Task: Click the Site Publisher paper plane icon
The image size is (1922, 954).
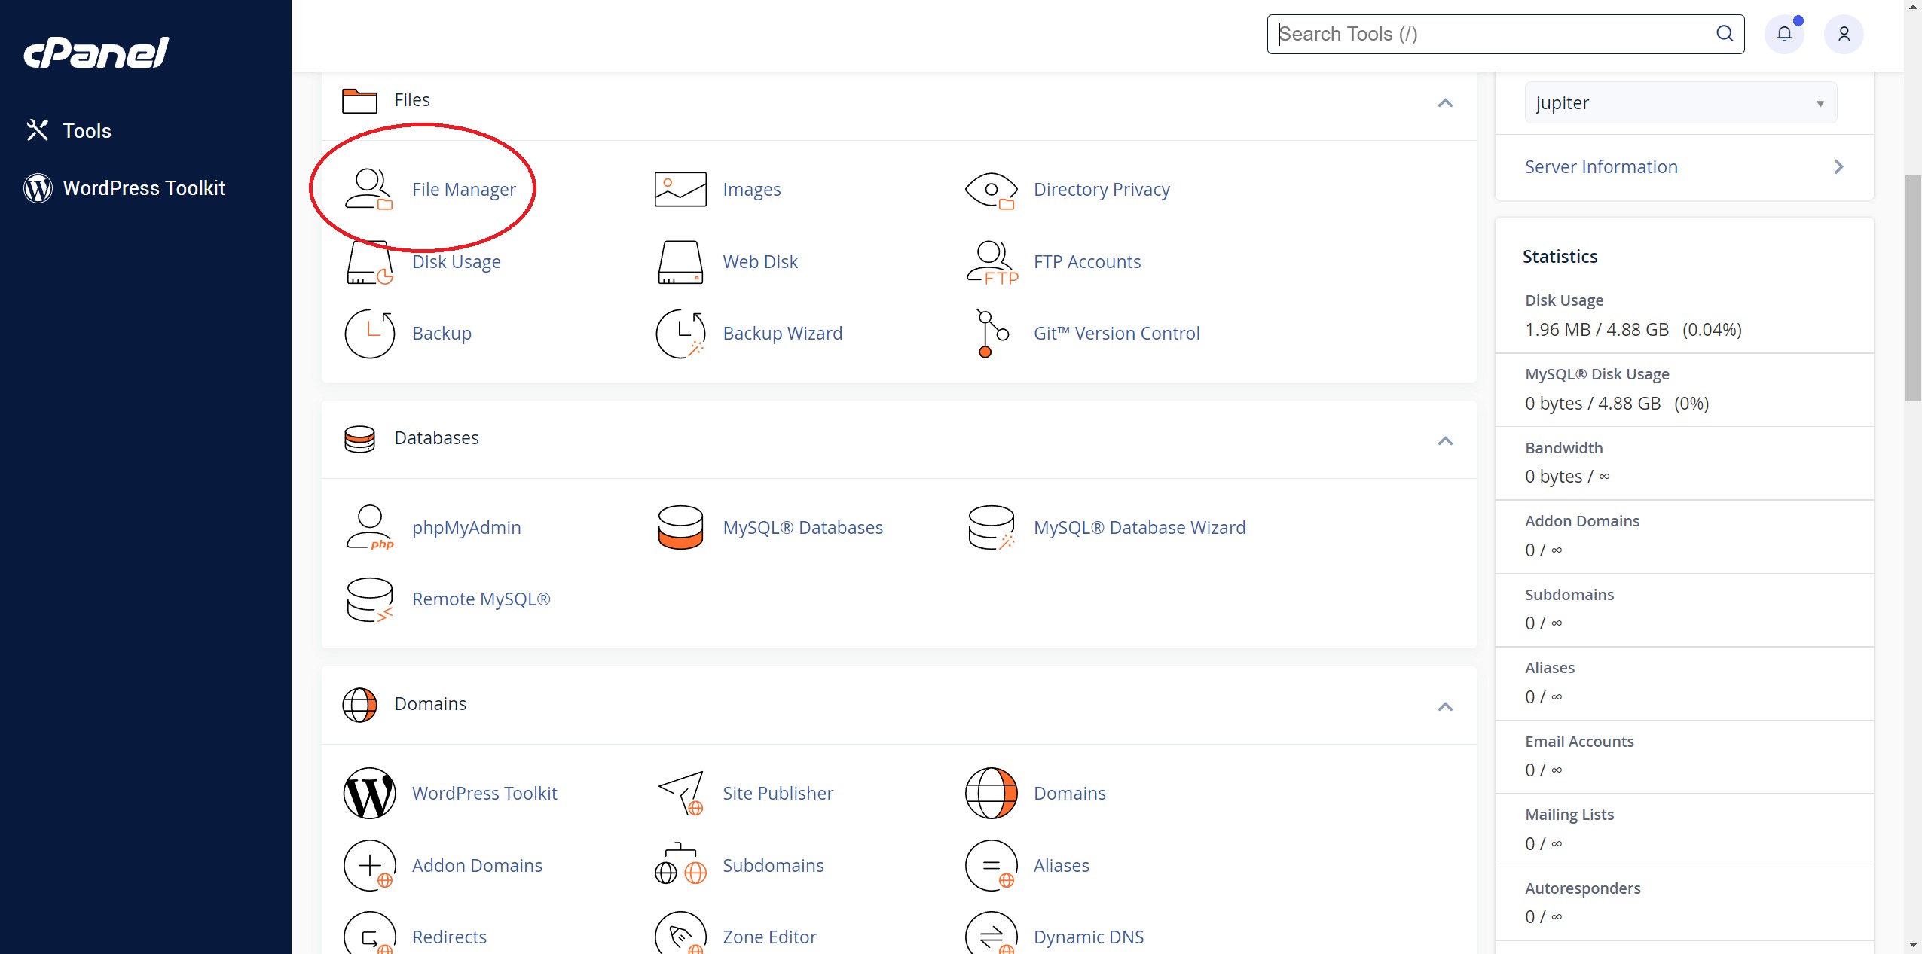Action: coord(680,793)
